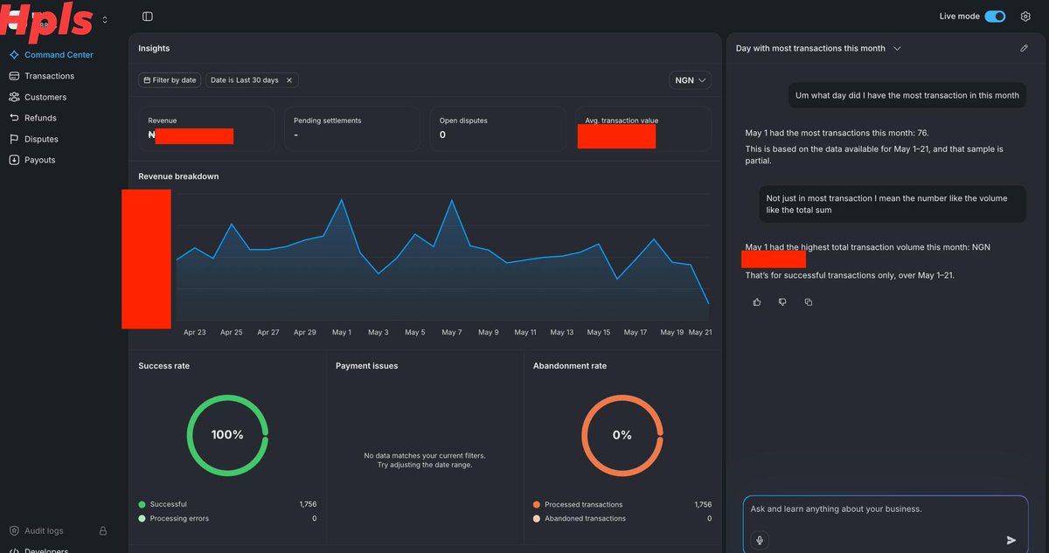Click the Refunds arrow icon
Image resolution: width=1049 pixels, height=553 pixels.
(14, 118)
